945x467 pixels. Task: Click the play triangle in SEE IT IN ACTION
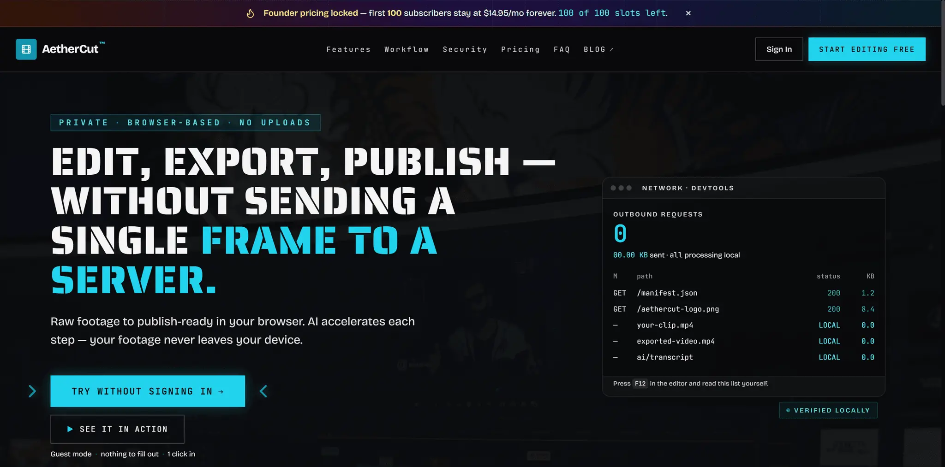point(70,429)
